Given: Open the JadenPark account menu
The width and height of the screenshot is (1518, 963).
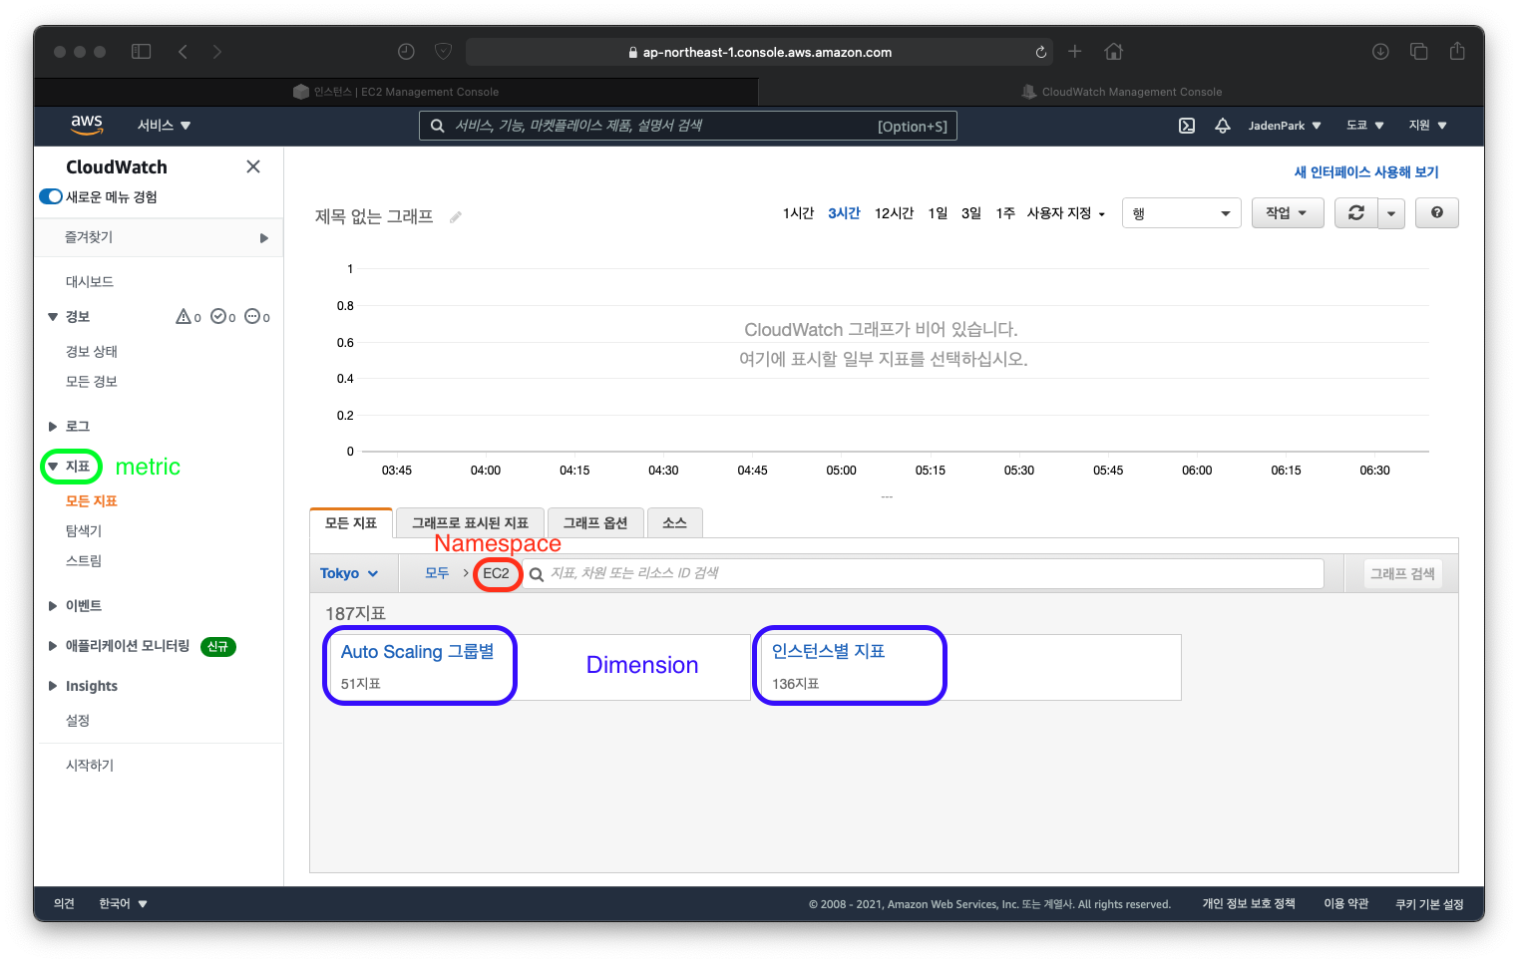Looking at the screenshot, I should [1285, 126].
